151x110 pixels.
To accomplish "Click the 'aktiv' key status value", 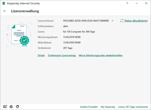I will [66, 26].
